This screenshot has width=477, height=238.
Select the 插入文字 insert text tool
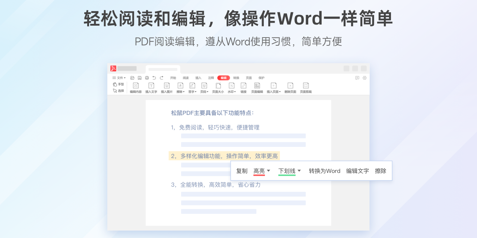tap(151, 86)
